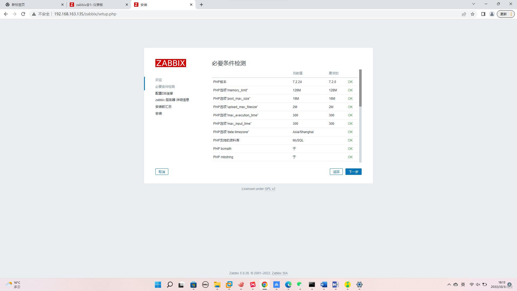Open Microsoft Store from taskbar
The width and height of the screenshot is (517, 291).
click(x=194, y=285)
